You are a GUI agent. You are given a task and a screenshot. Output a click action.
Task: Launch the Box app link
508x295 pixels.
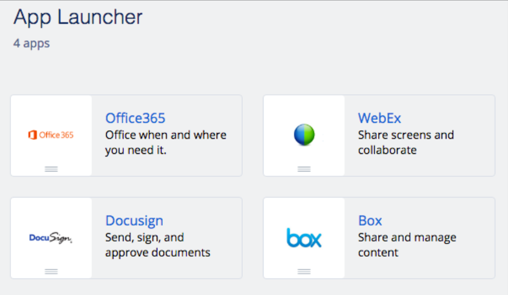(x=370, y=221)
